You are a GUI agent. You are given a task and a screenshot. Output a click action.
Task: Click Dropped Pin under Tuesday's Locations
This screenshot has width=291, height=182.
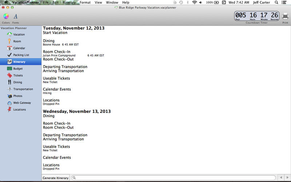click(x=51, y=104)
